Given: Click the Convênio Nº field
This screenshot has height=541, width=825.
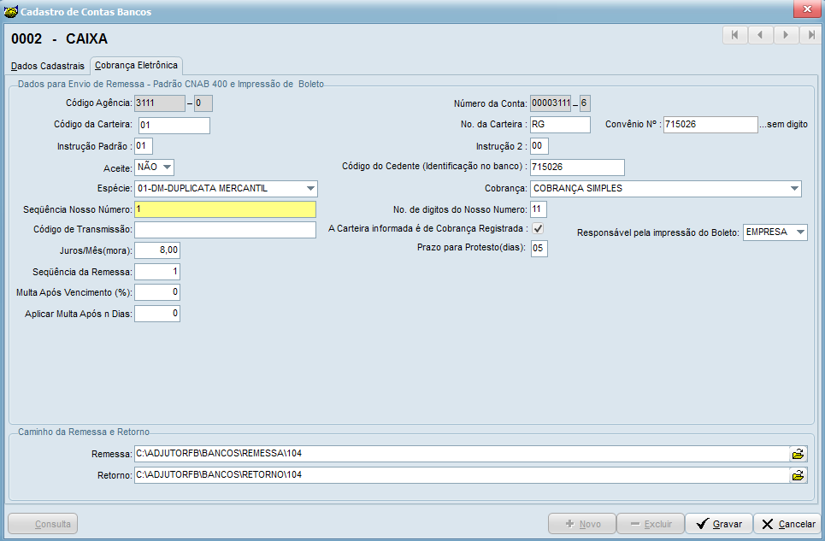Looking at the screenshot, I should (710, 125).
